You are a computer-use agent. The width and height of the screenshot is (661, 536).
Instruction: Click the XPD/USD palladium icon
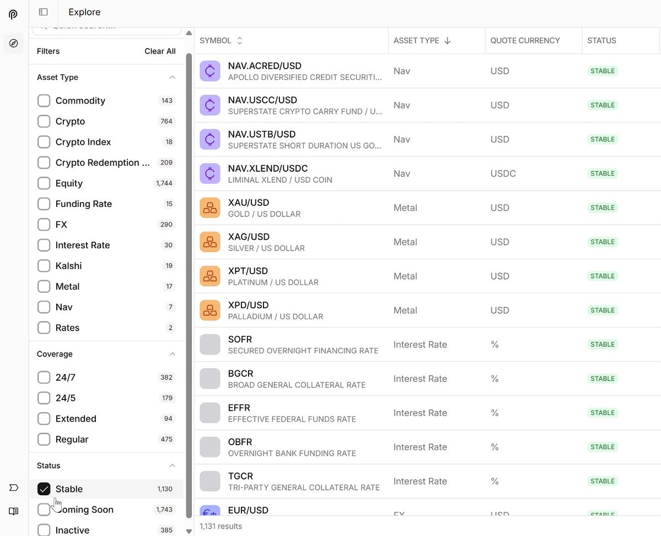tap(210, 310)
